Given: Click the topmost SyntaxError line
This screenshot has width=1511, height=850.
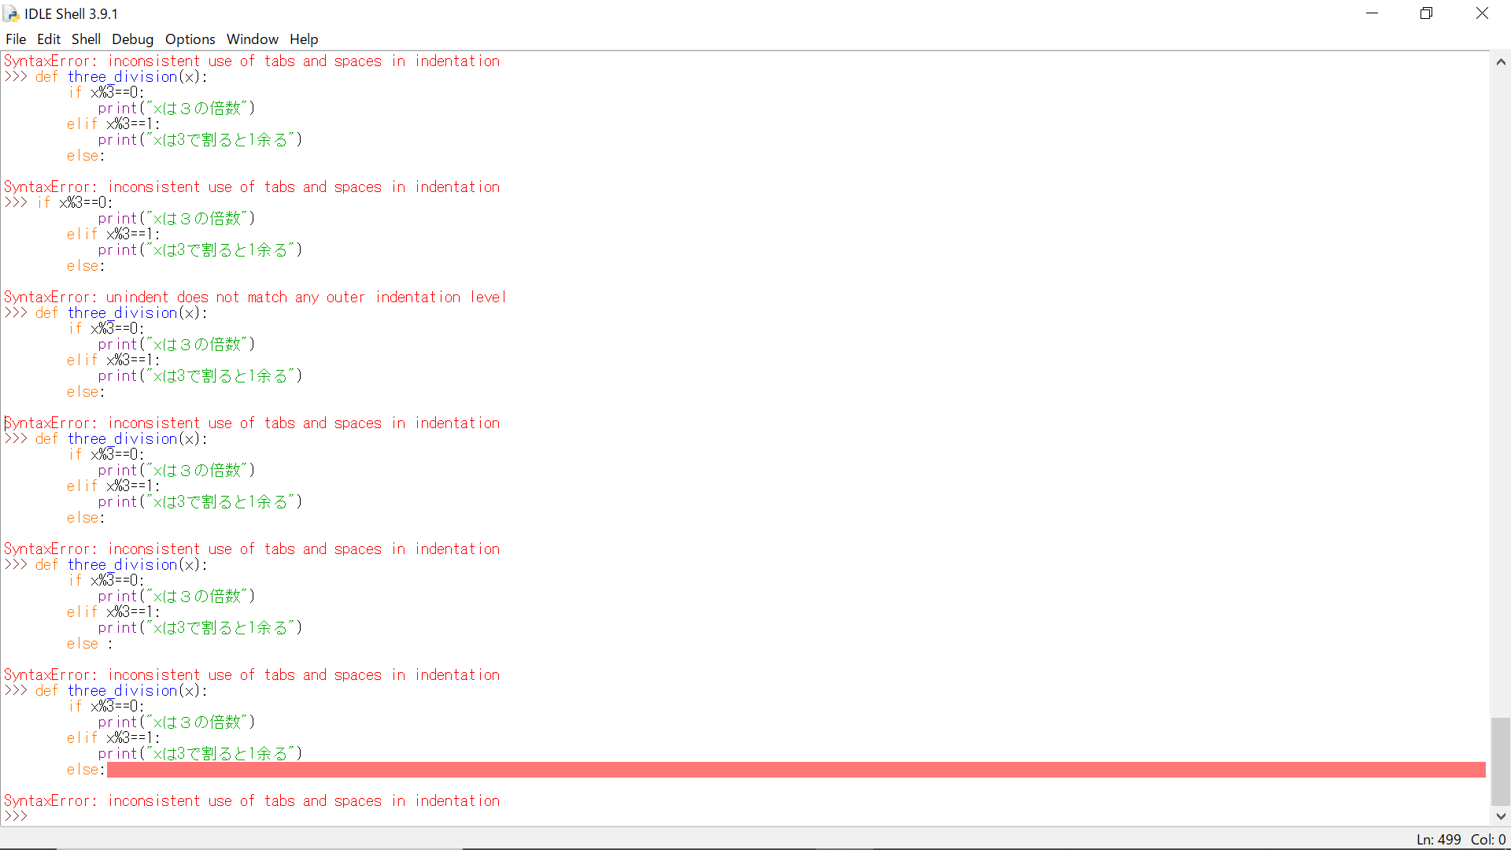Looking at the screenshot, I should (252, 61).
